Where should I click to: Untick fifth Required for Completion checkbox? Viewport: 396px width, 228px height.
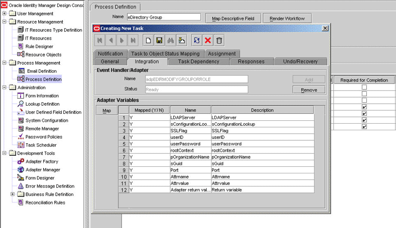pos(364,113)
